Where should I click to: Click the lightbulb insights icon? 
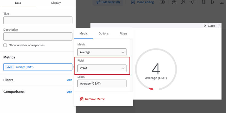(192, 2)
